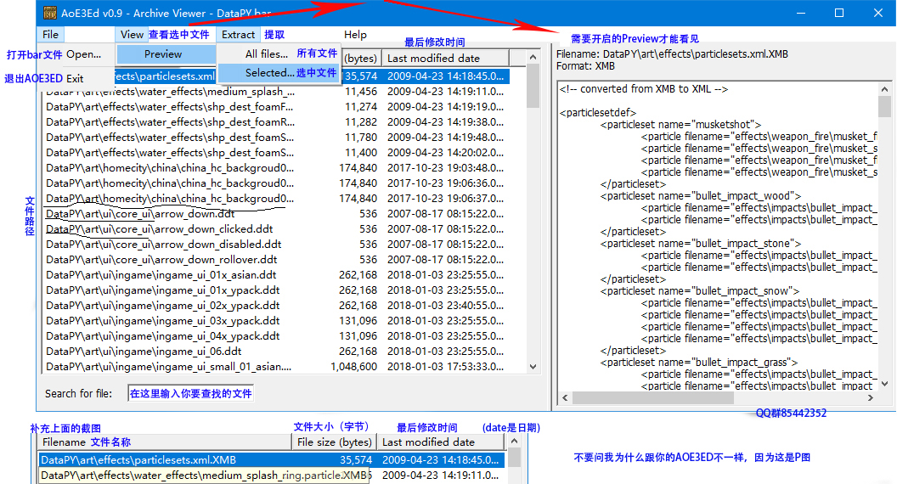This screenshot has height=484, width=897.
Task: Click the preview pane scroll up arrow
Action: point(884,89)
